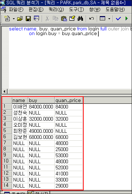Open the New Query dropdown arrow
This screenshot has width=132, height=194.
[14, 19]
